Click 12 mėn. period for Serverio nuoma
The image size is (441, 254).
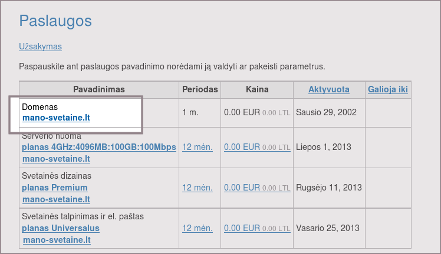click(x=197, y=147)
